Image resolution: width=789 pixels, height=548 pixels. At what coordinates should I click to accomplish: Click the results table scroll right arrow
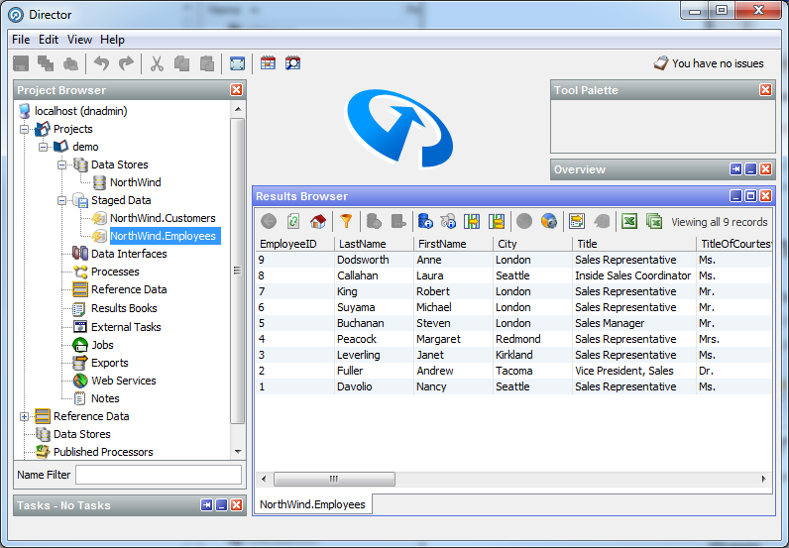[x=764, y=479]
